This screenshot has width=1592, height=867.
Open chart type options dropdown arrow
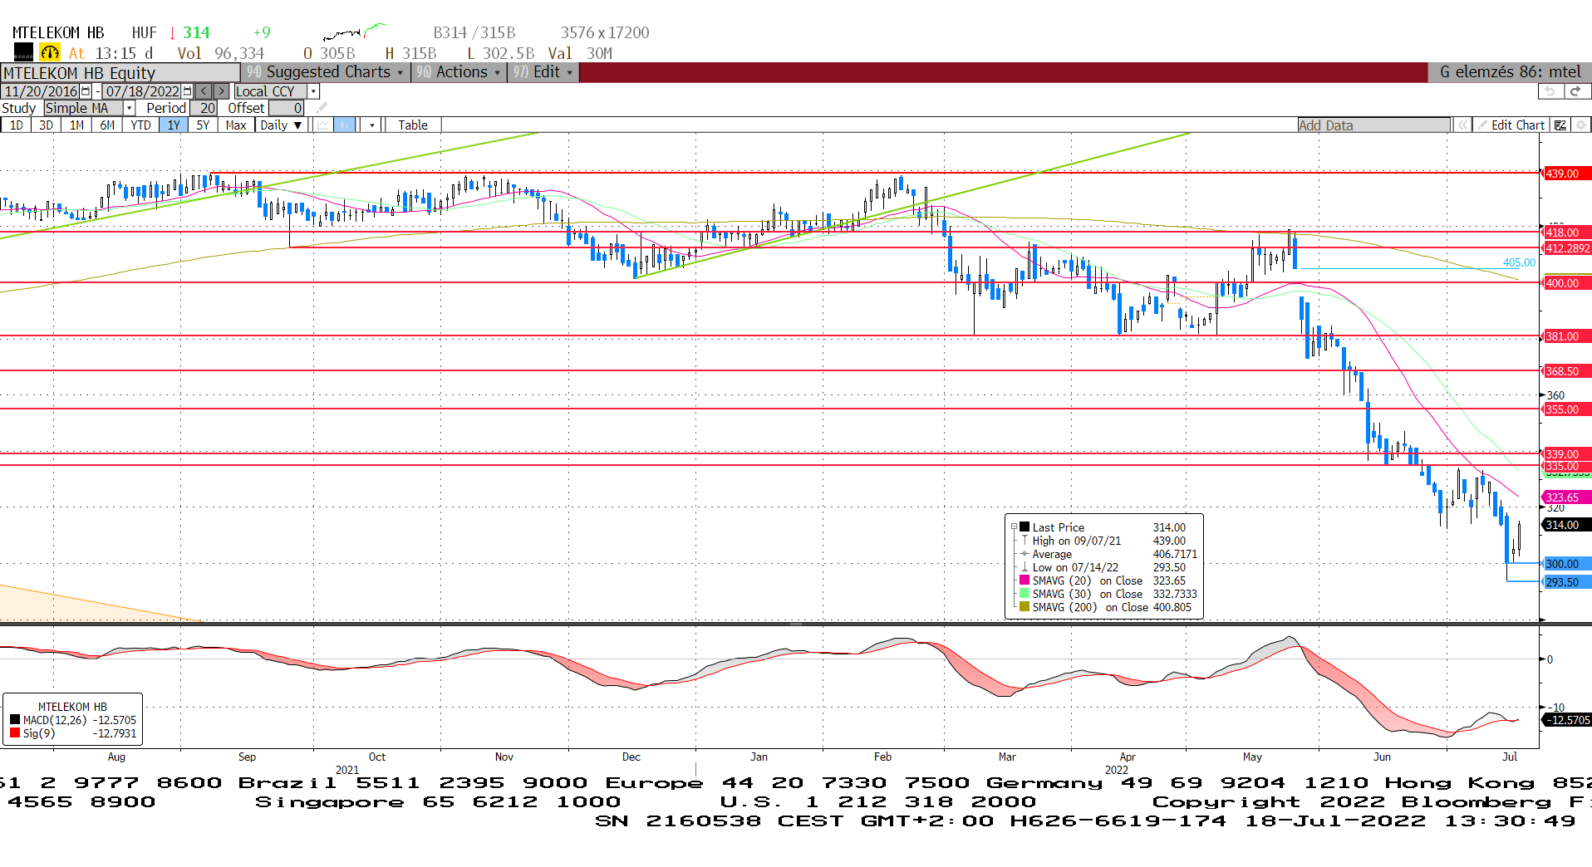pos(371,125)
